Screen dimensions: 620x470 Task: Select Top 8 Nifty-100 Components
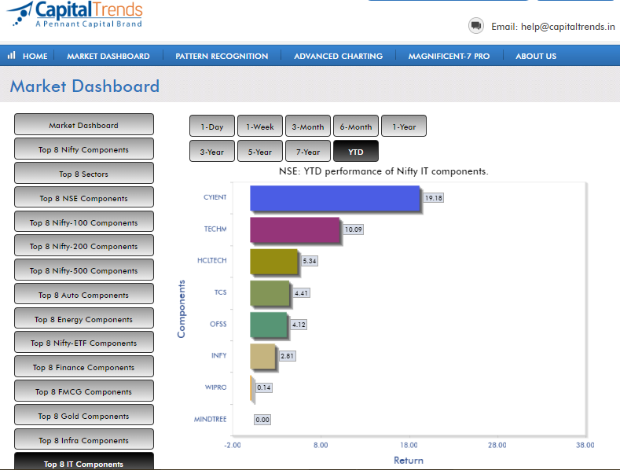coord(84,222)
